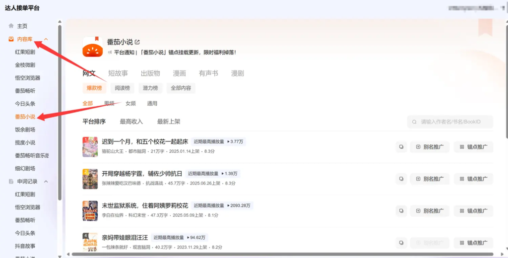Click 锚点推广 for 亲妈带娃眼泪汪汪 book
The image size is (508, 258).
[473, 243]
